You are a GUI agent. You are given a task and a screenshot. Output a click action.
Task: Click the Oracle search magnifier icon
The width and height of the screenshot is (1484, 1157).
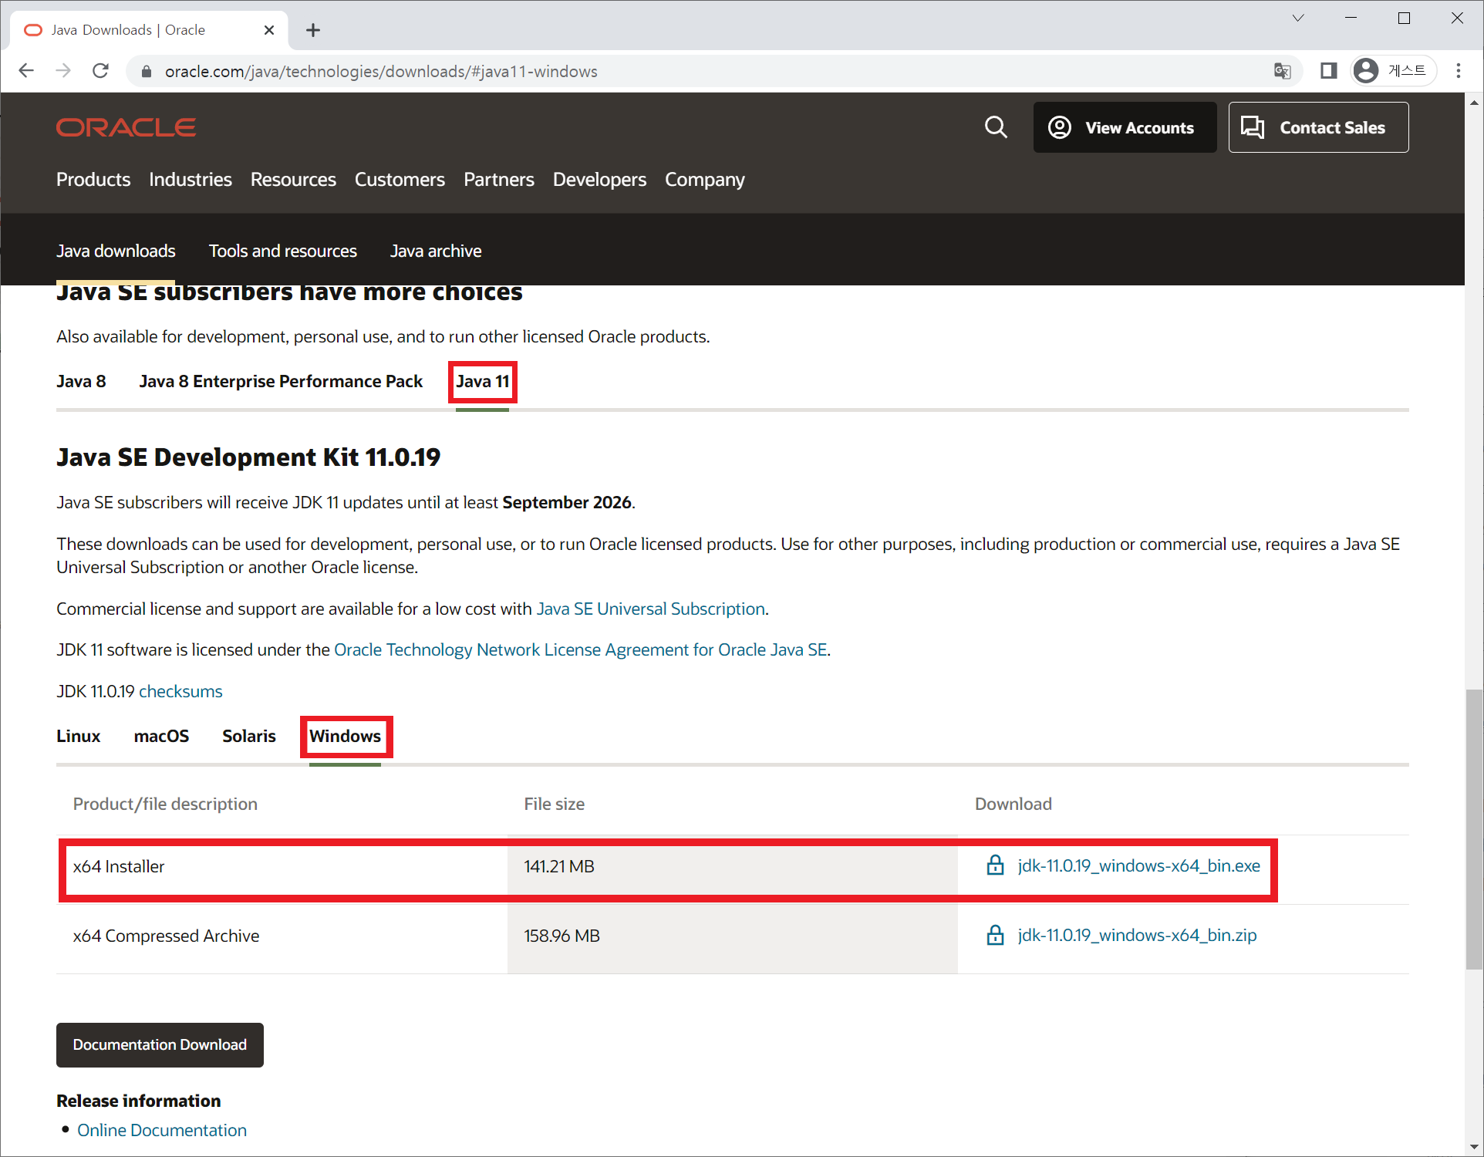click(996, 127)
